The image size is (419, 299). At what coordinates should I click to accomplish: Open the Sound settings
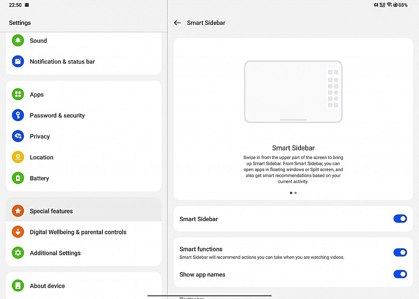(84, 40)
